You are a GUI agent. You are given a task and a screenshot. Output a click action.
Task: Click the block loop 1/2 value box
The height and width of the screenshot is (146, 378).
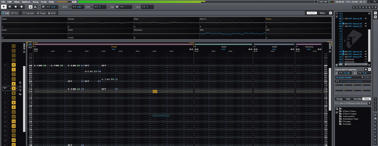click(x=52, y=7)
